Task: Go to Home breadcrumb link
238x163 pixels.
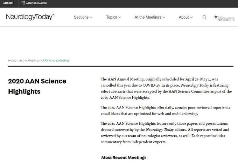Action: 12,61
